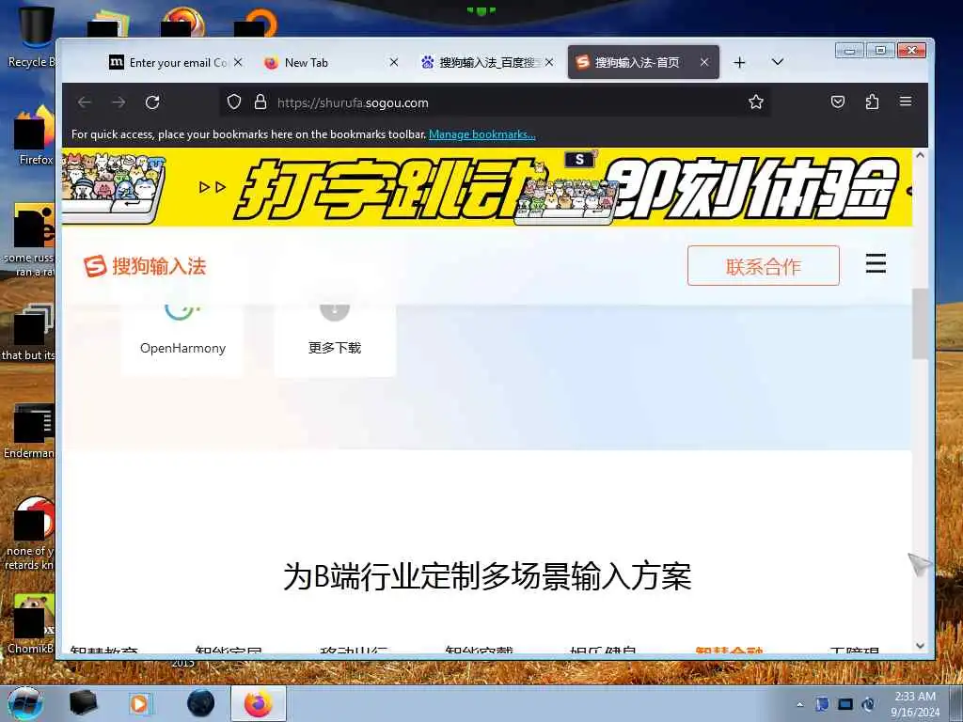Reload the current page
Viewport: 963px width, 722px height.
pos(152,102)
